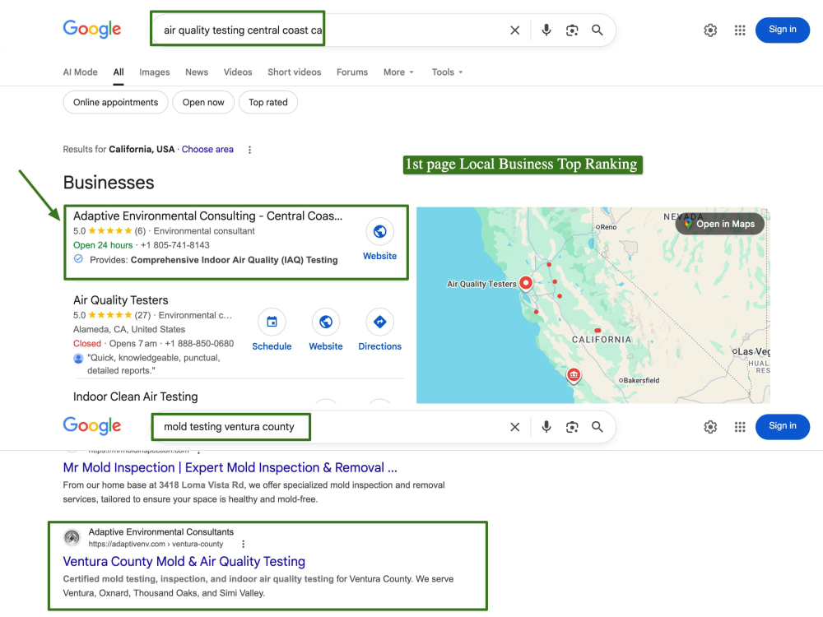This screenshot has height=617, width=823.
Task: Open three-dot menu beside adaptivenv.com URL
Action: (x=243, y=544)
